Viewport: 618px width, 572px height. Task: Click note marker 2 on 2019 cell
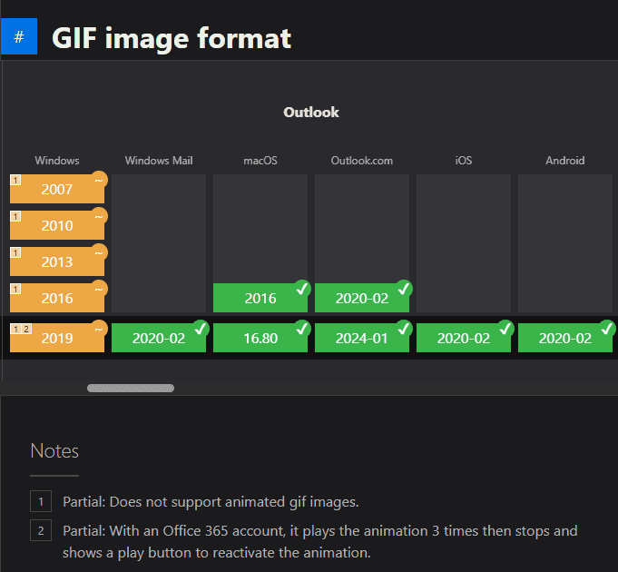click(26, 329)
